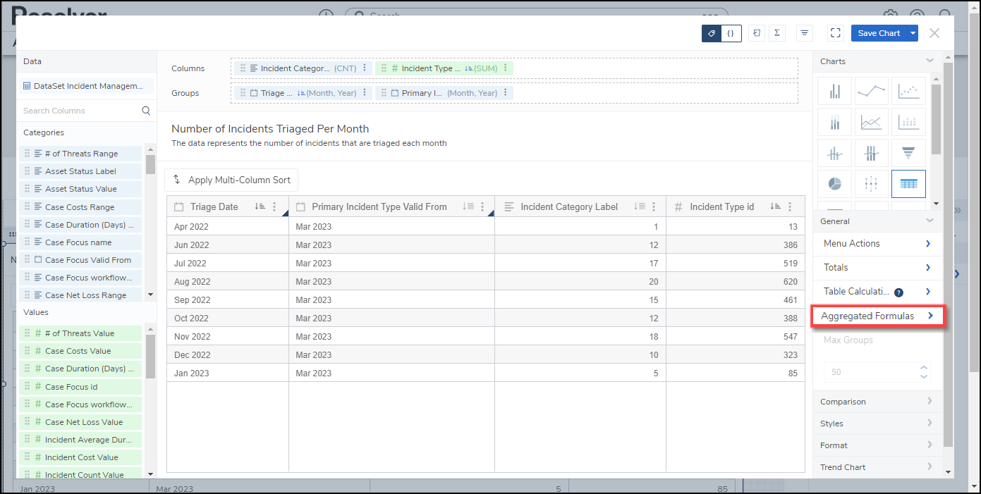Click the search icon in Search Columns
The width and height of the screenshot is (981, 494).
point(146,111)
